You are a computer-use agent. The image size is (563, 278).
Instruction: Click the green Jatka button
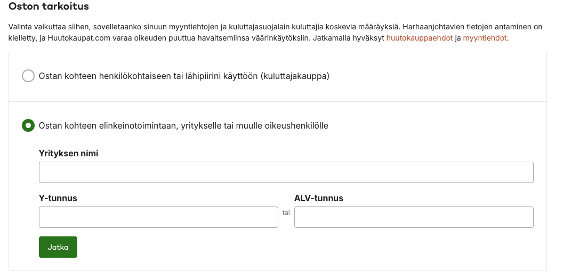[58, 247]
